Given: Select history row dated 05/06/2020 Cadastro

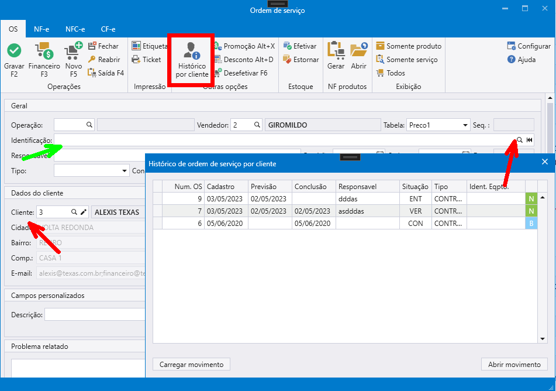Looking at the screenshot, I should pyautogui.click(x=345, y=224).
